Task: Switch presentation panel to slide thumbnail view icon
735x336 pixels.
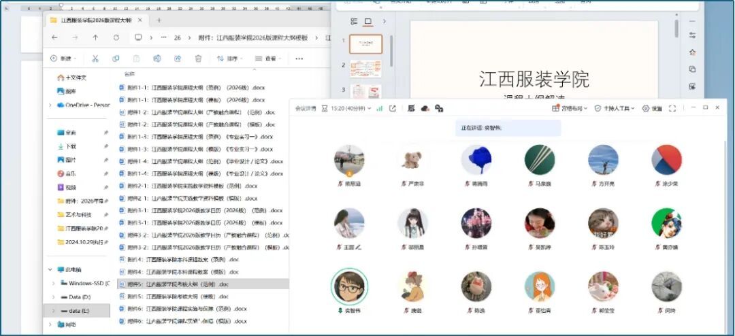Action: point(368,21)
